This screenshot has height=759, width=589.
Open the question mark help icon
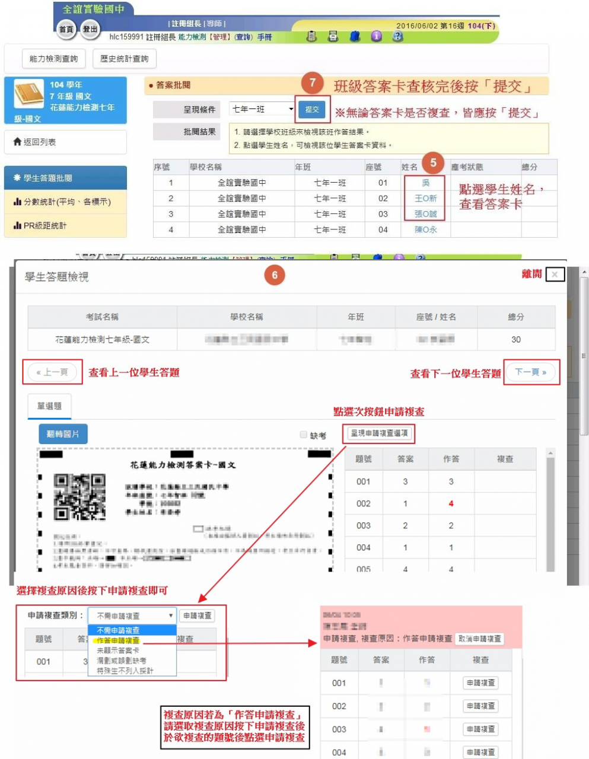397,36
